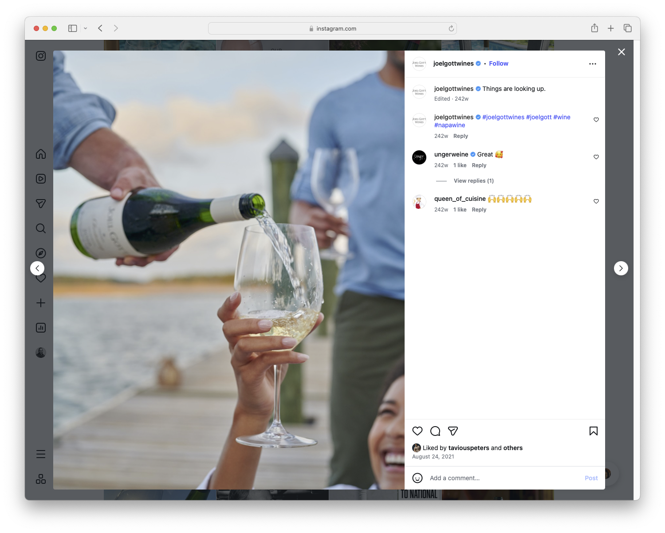
Task: Follow joelgottwines
Action: click(x=498, y=63)
